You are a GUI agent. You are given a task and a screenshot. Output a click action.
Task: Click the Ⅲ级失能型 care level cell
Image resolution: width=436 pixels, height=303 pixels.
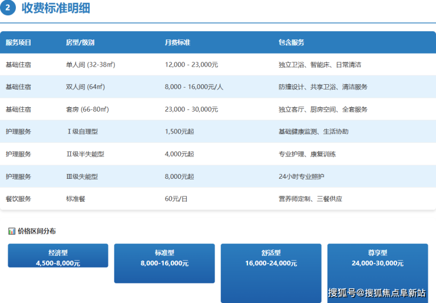pyautogui.click(x=82, y=177)
